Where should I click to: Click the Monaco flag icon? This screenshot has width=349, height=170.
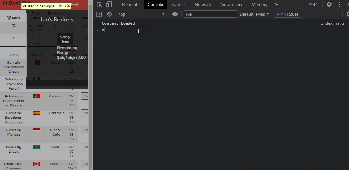click(x=36, y=130)
